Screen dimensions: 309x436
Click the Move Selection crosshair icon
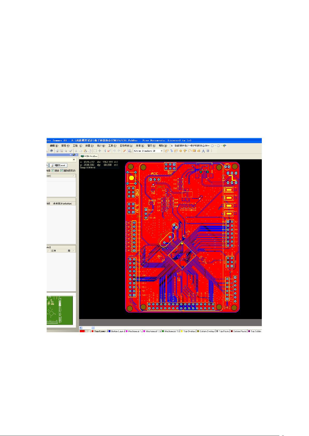100,151
